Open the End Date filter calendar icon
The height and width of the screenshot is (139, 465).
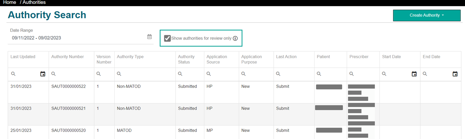[455, 74]
